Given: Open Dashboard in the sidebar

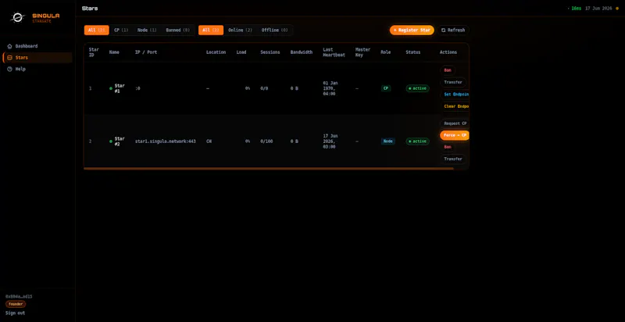Looking at the screenshot, I should [37, 46].
